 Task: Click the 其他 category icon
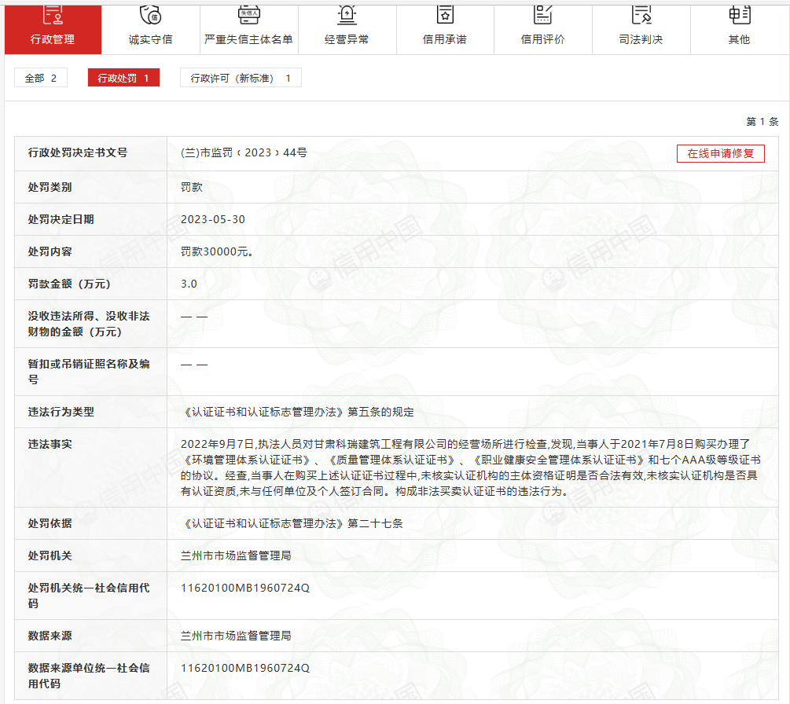pos(740,15)
